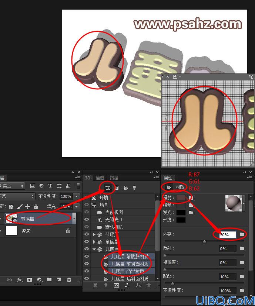Delete with 3D panel trash icon
Image resolution: width=255 pixels, height=306 pixels.
pos(148,285)
